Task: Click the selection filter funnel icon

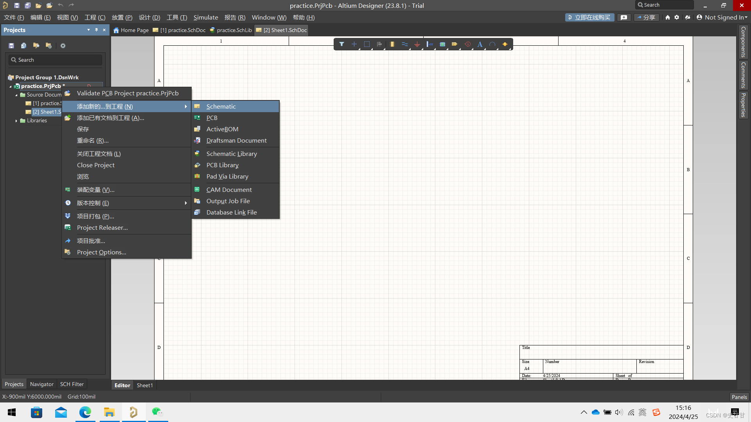Action: [x=341, y=44]
